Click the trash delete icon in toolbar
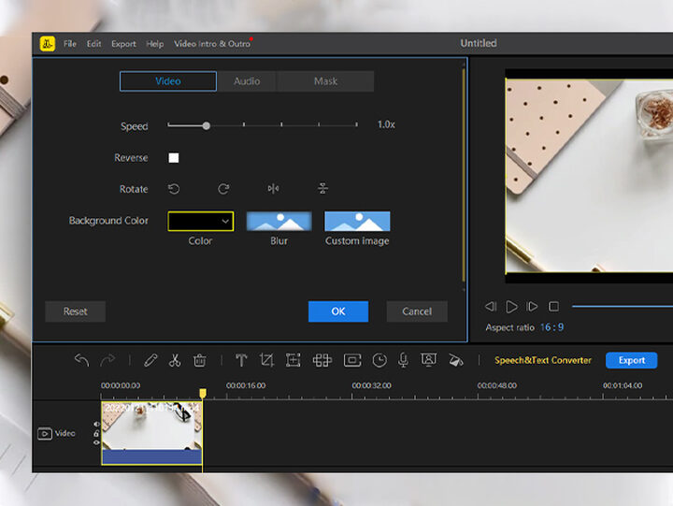This screenshot has width=673, height=506. (x=199, y=360)
